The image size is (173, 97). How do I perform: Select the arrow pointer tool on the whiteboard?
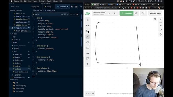click(x=88, y=20)
